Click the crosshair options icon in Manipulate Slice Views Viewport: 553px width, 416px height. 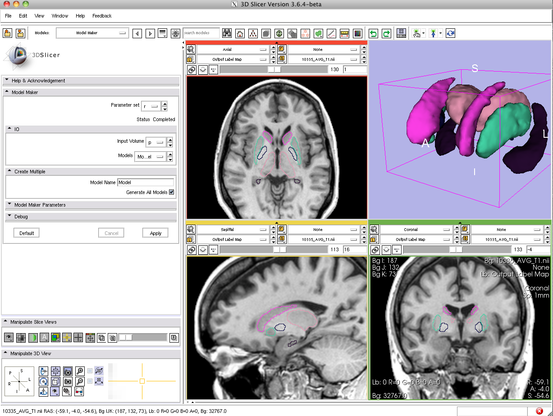tap(67, 337)
